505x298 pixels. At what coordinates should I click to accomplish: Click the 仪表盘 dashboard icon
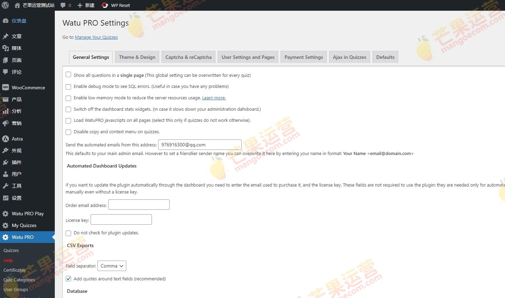(x=6, y=21)
